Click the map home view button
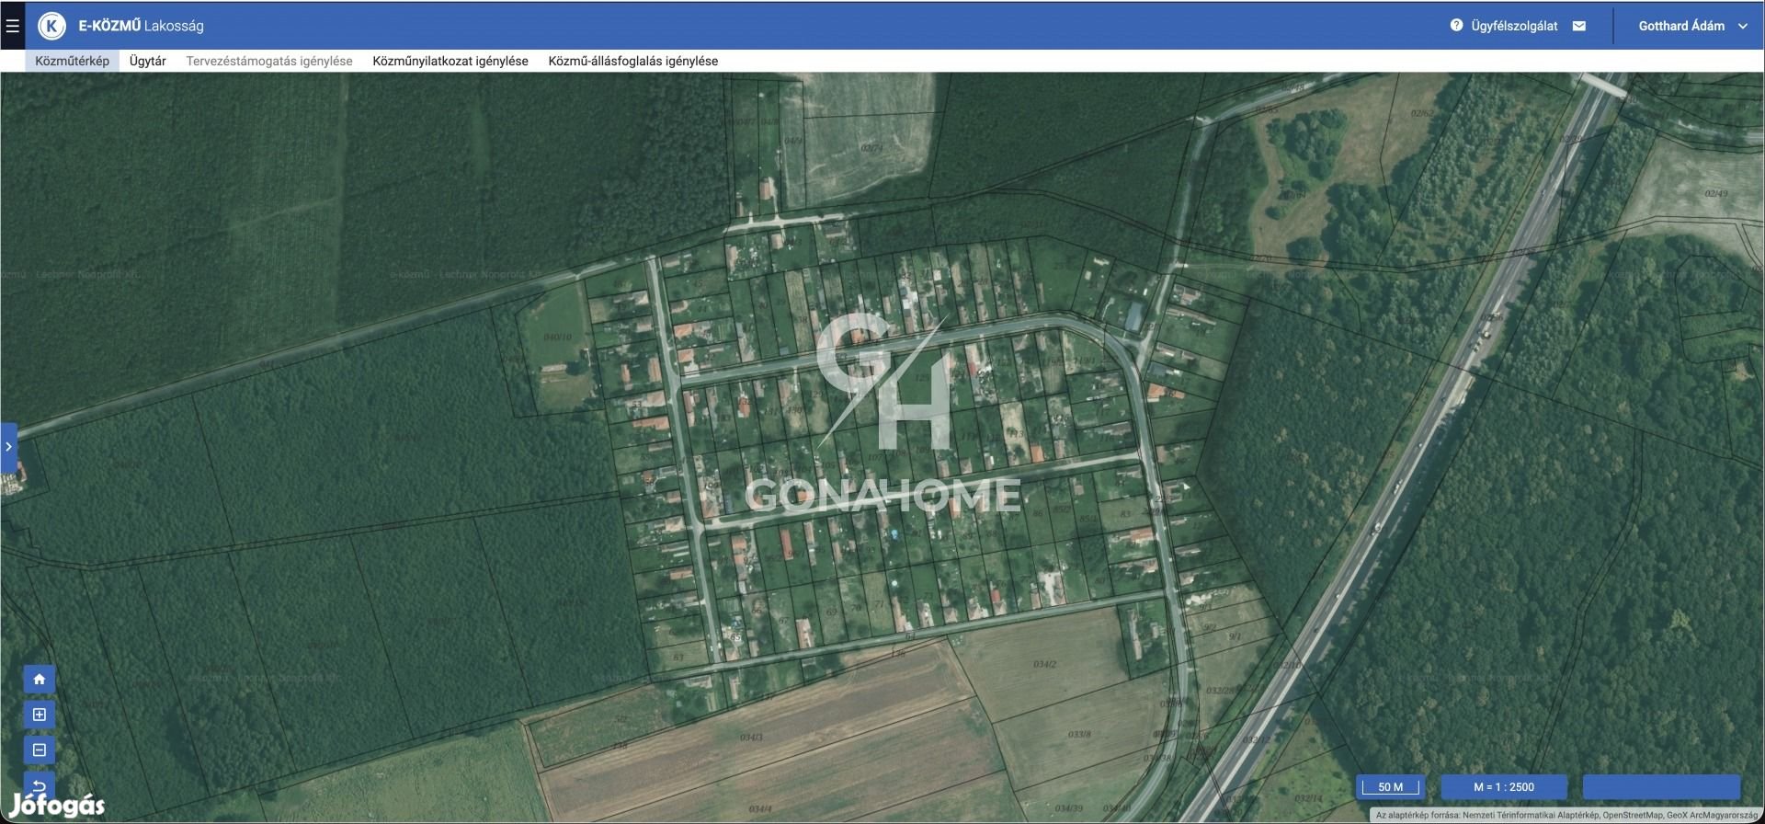 coord(39,680)
